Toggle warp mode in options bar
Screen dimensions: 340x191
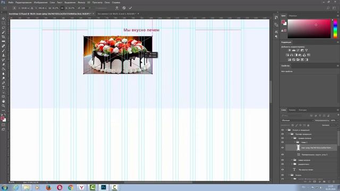[x=117, y=8]
